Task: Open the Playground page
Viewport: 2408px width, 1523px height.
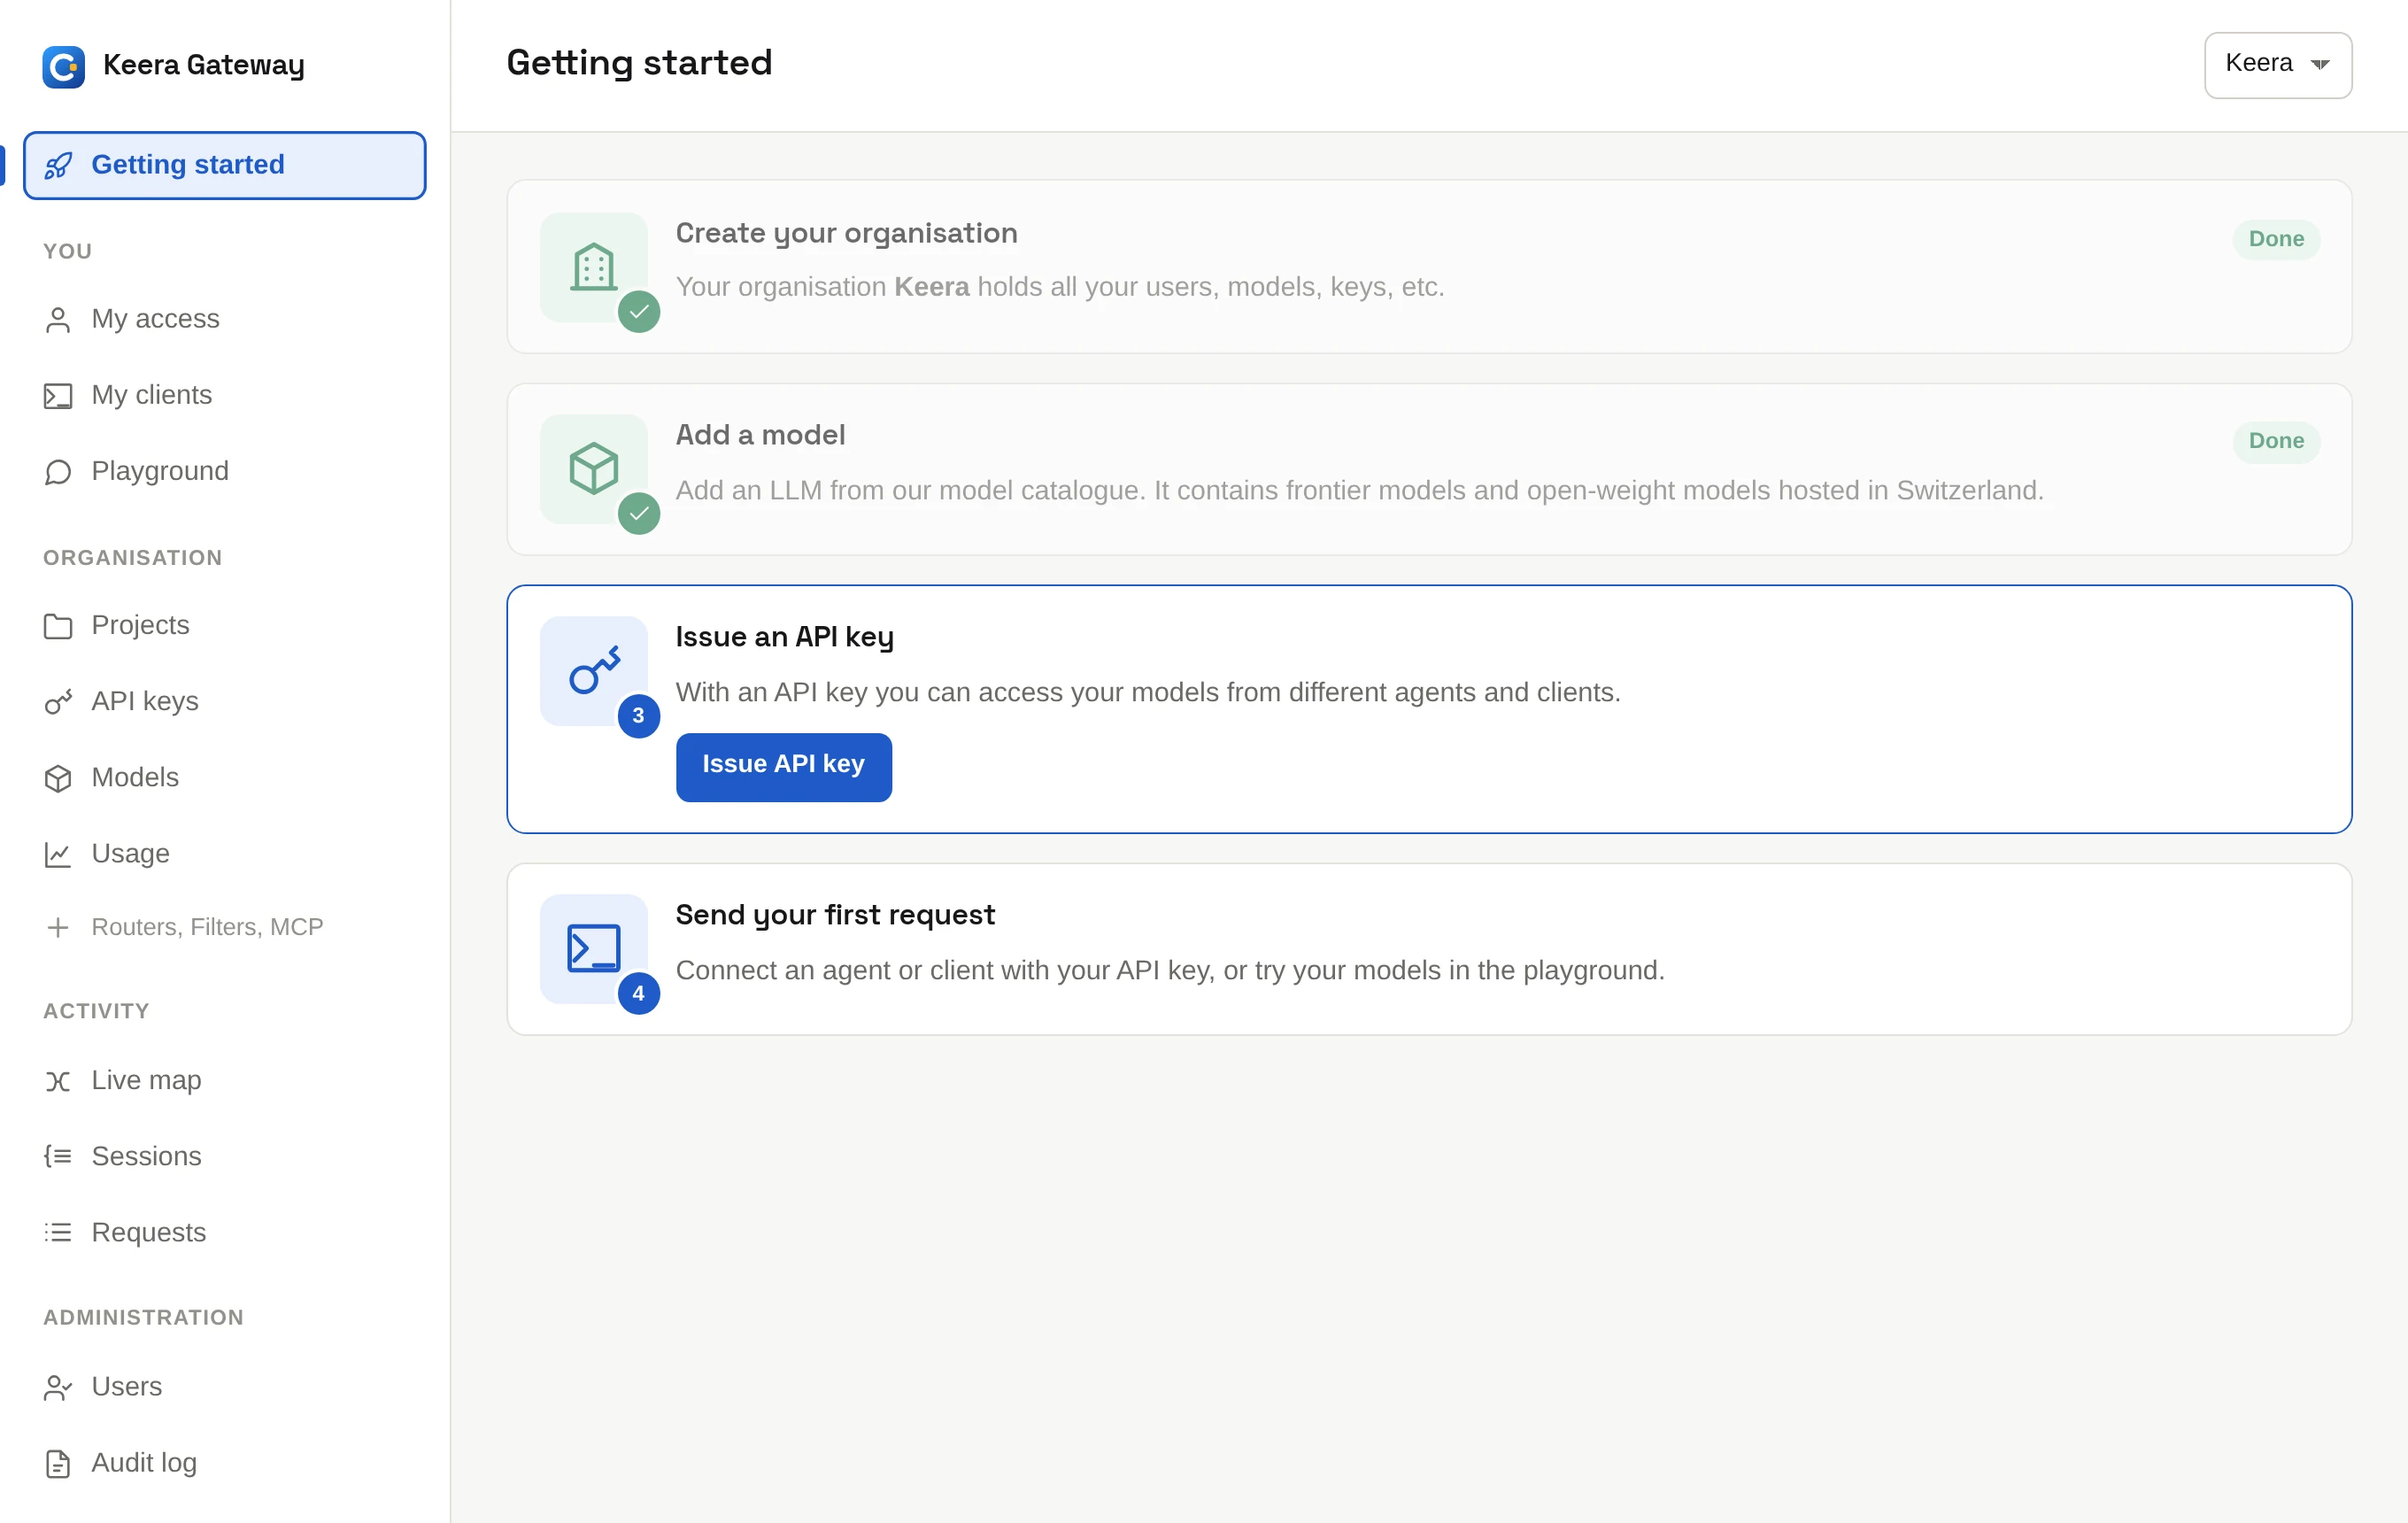Action: tap(225, 472)
